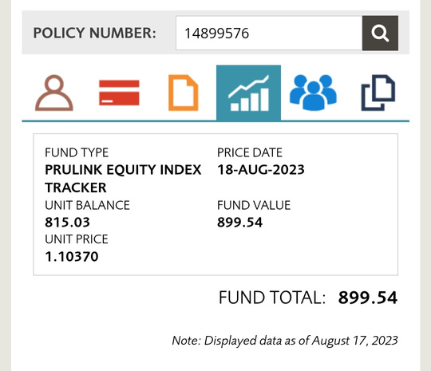Click the navy copy documents icon
431x371 pixels.
click(x=378, y=93)
